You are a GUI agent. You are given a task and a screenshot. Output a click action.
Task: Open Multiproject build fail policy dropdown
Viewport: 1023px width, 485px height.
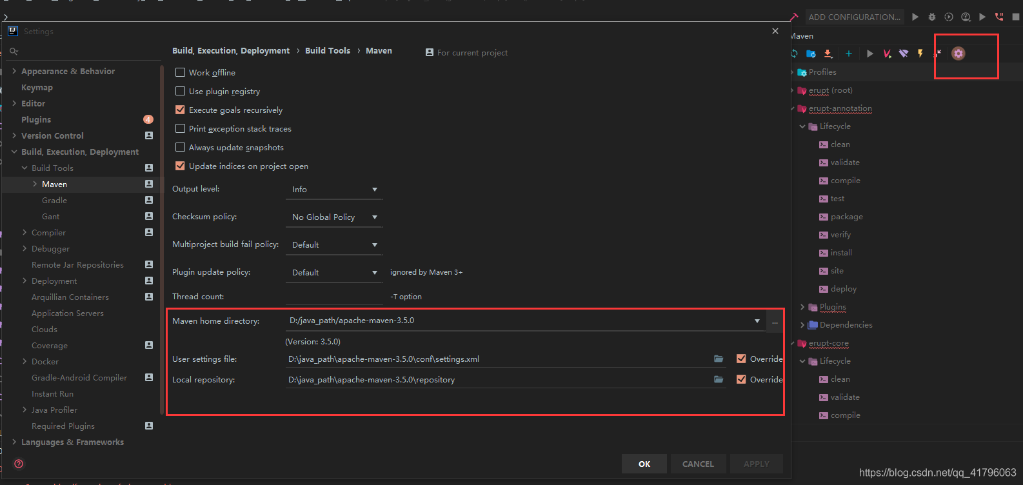pyautogui.click(x=334, y=245)
